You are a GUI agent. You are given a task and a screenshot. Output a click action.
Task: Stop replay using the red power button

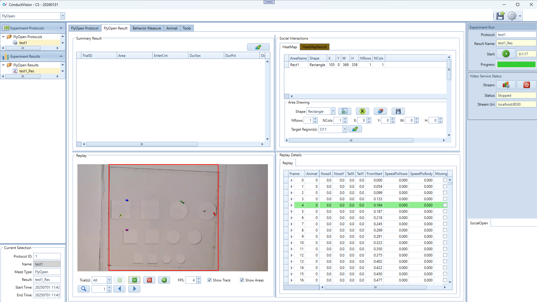(149, 280)
